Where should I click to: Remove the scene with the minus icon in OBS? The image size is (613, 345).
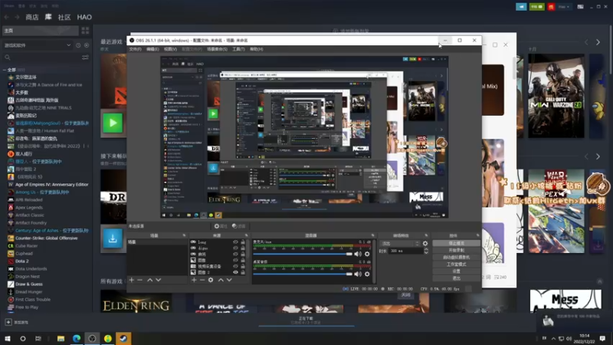pyautogui.click(x=140, y=280)
